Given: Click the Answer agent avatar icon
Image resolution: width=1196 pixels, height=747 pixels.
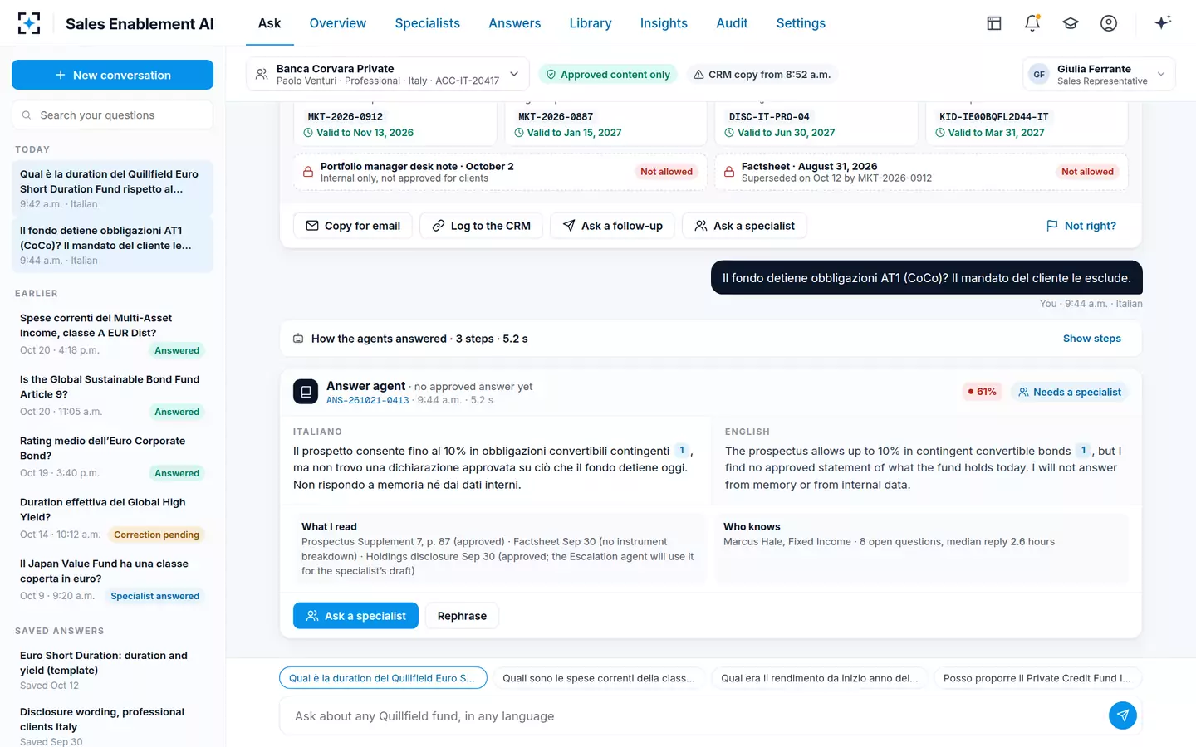Looking at the screenshot, I should (306, 392).
